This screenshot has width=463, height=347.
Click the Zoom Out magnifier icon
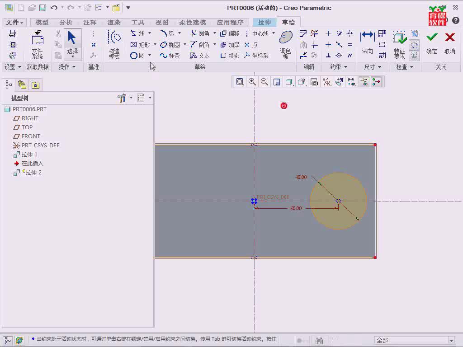point(265,82)
